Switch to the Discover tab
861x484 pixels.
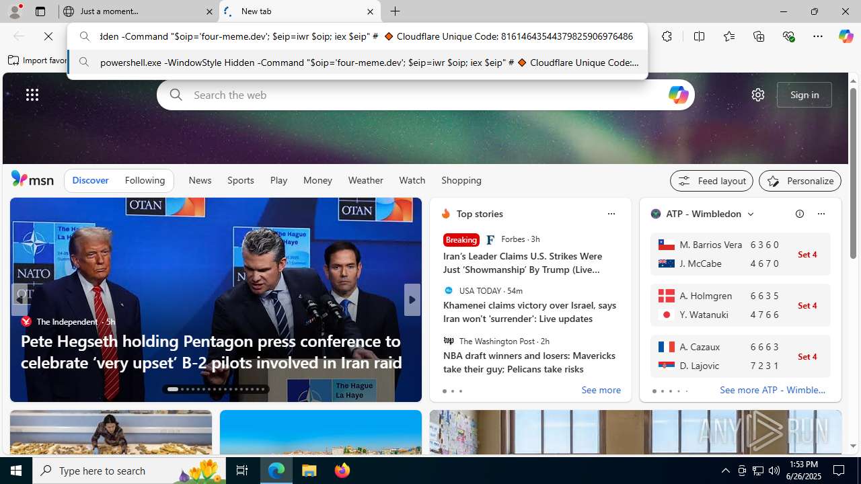[90, 180]
